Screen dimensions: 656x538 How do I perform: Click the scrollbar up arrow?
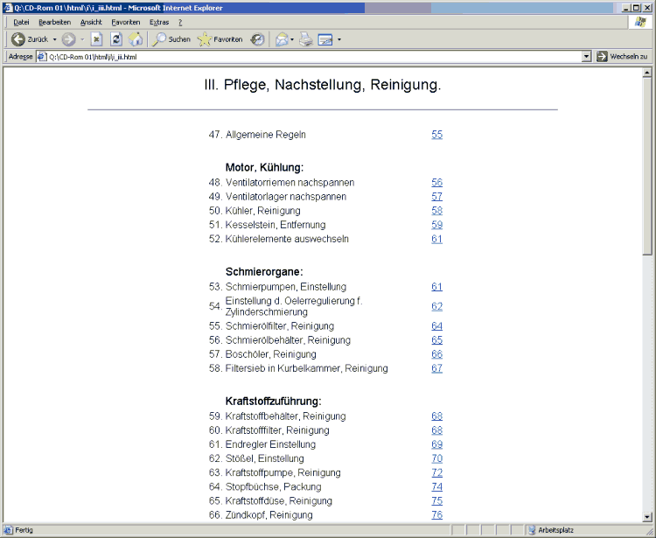(x=647, y=73)
